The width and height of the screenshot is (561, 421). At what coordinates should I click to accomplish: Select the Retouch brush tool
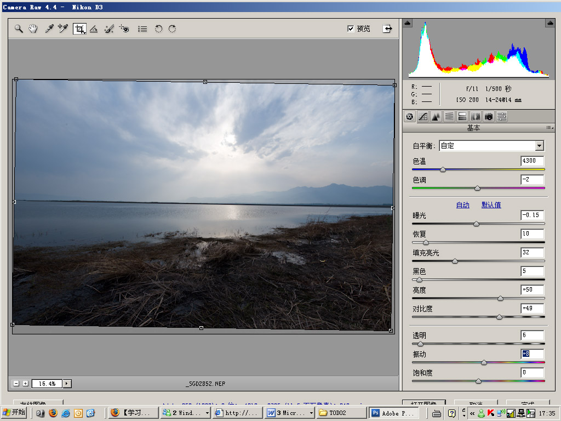click(x=109, y=29)
